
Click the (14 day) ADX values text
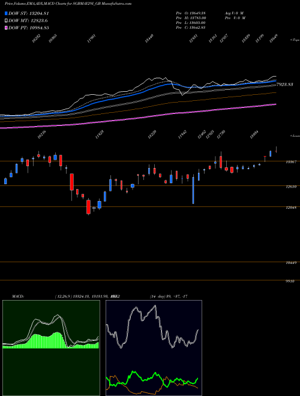point(169,296)
